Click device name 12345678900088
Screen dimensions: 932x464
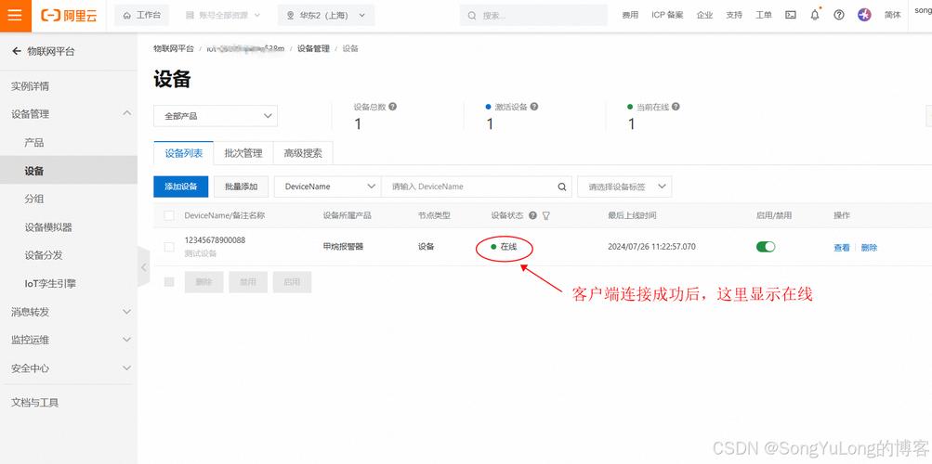[x=215, y=240]
